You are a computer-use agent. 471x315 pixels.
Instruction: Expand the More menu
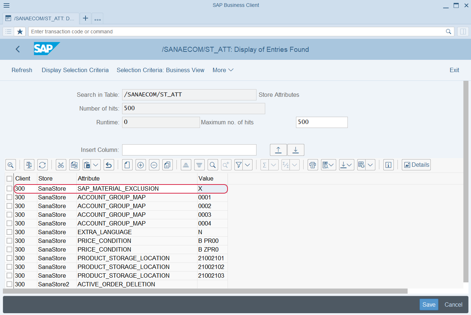(223, 70)
